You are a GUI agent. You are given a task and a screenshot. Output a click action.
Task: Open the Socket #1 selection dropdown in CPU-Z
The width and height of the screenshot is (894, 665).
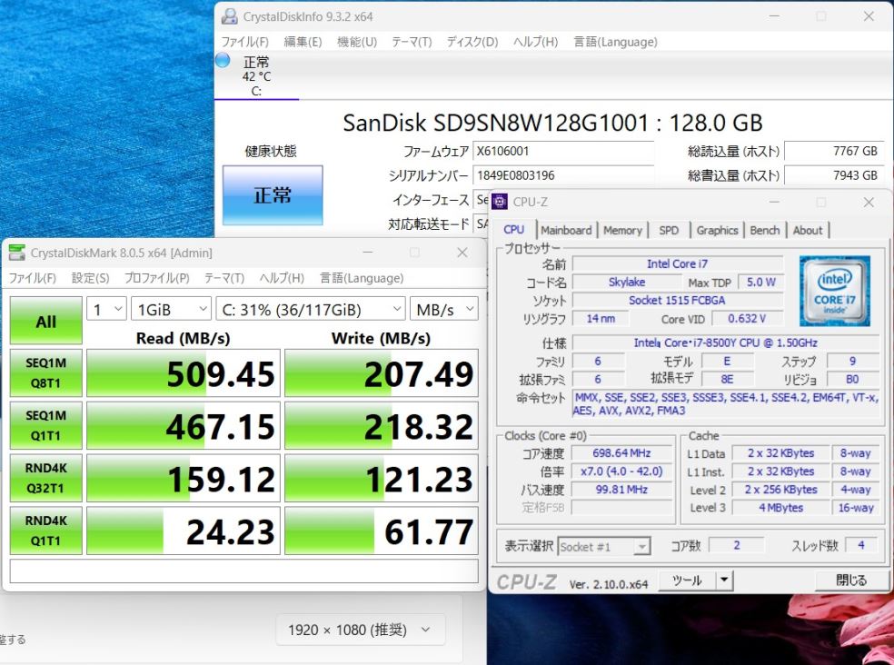(x=604, y=546)
